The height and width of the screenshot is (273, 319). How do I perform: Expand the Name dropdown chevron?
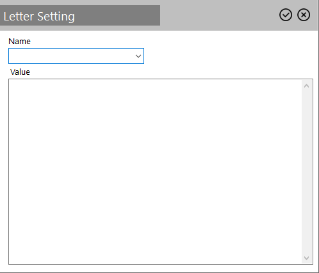coord(138,56)
